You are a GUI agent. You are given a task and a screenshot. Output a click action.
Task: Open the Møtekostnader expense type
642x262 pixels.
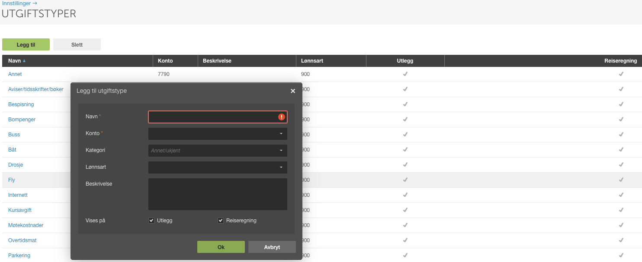coord(26,225)
